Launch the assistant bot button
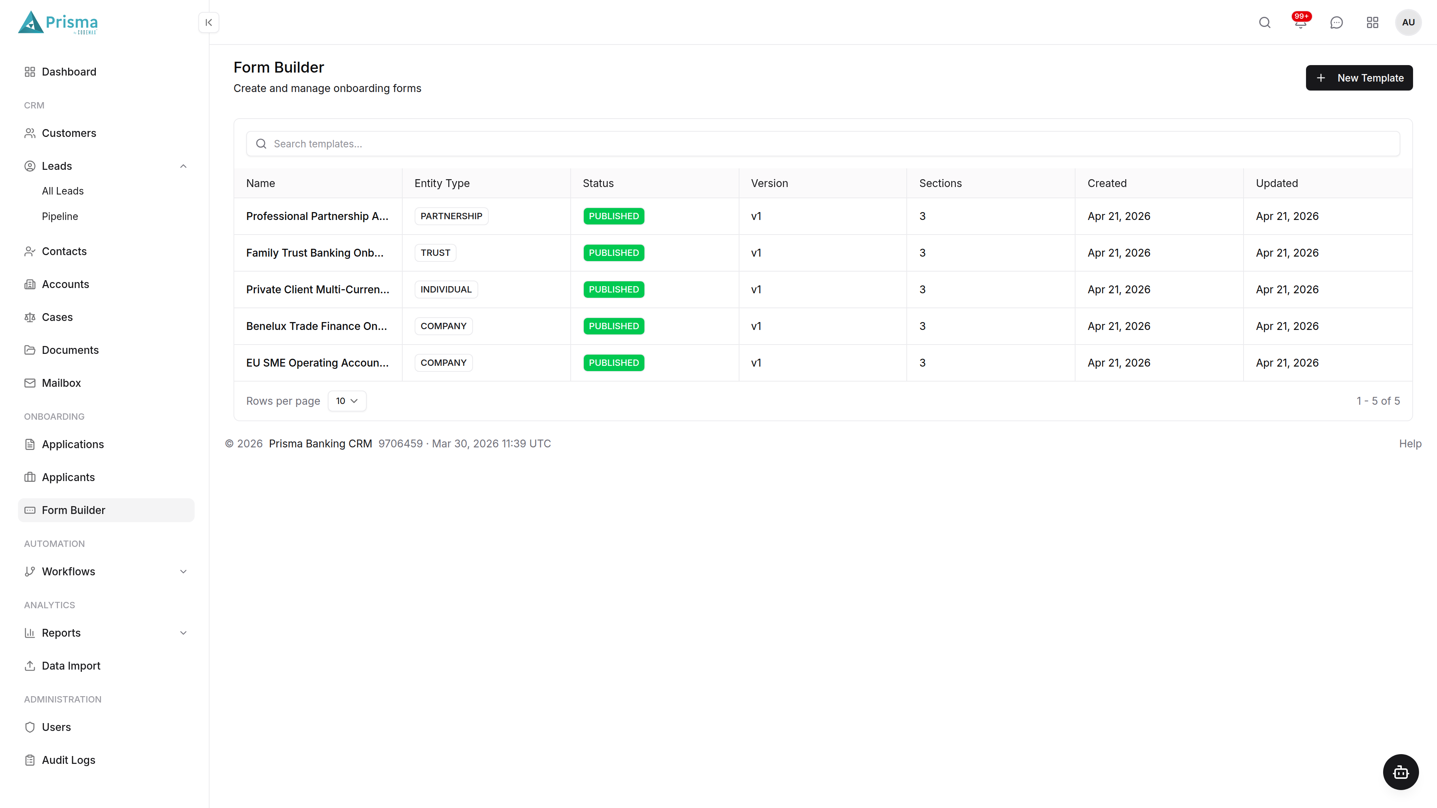Image resolution: width=1437 pixels, height=808 pixels. [x=1401, y=772]
